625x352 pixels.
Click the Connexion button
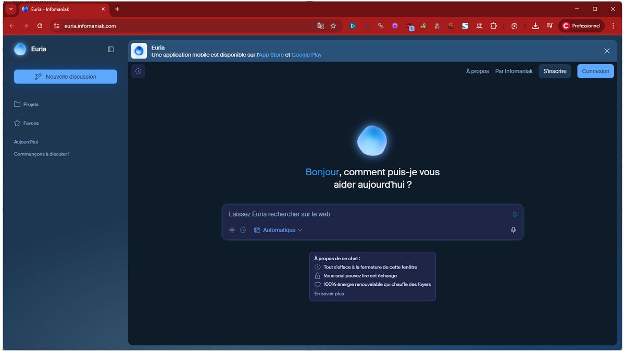(595, 71)
